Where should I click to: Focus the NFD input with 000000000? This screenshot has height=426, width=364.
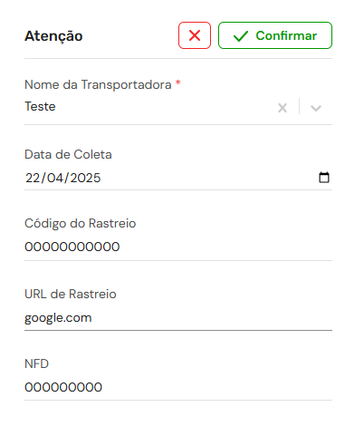tap(178, 387)
